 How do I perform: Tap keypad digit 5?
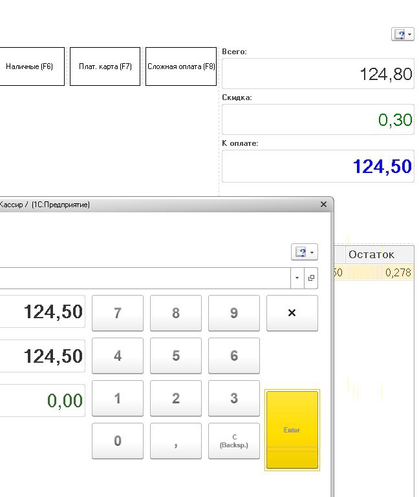[x=176, y=356]
